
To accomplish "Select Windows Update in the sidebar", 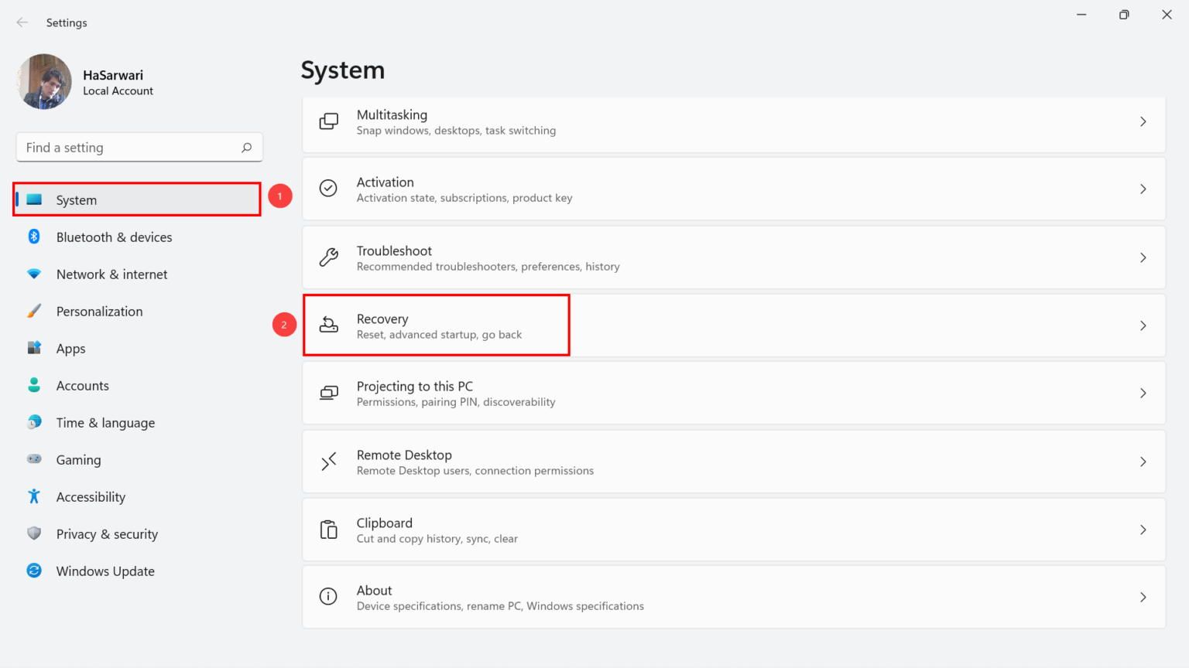I will tap(105, 571).
